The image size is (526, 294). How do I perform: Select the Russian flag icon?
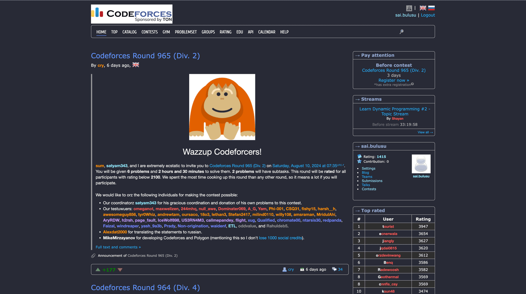pos(430,8)
